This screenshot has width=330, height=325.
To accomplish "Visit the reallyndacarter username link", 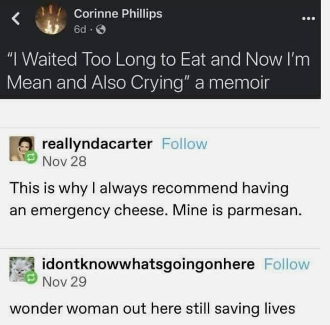I will tap(97, 144).
